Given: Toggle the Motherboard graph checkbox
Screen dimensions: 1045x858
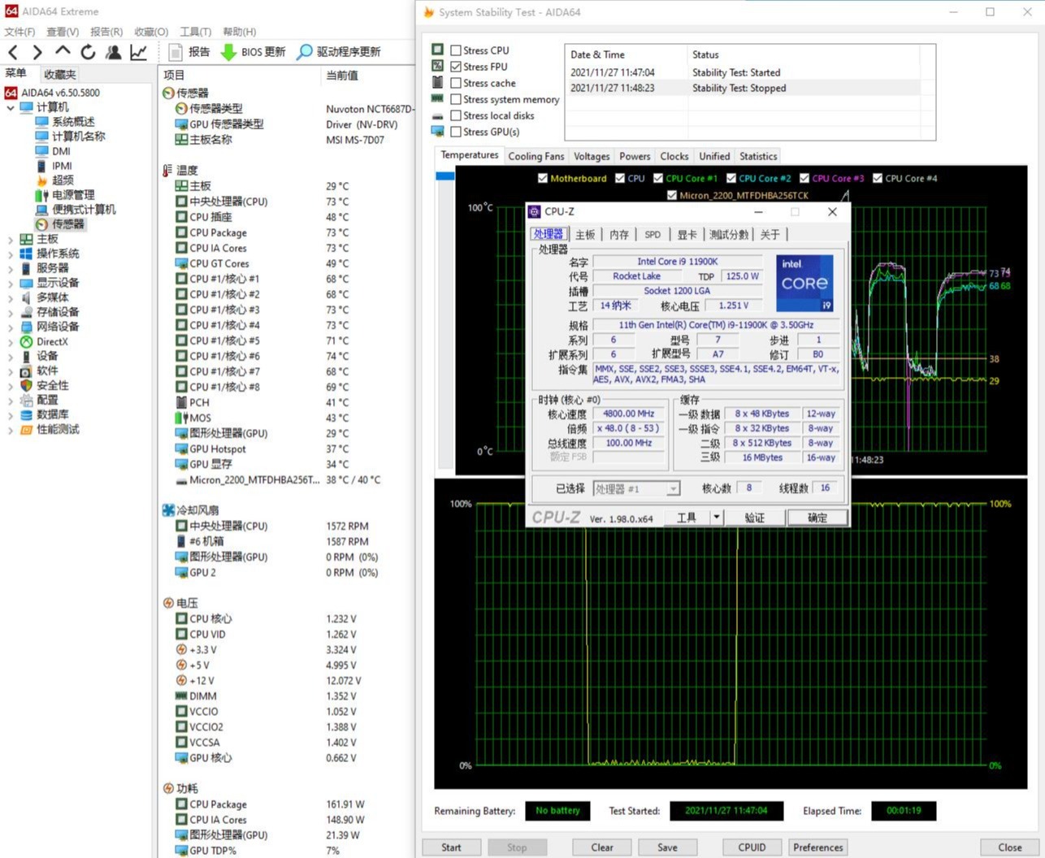Looking at the screenshot, I should [x=543, y=179].
